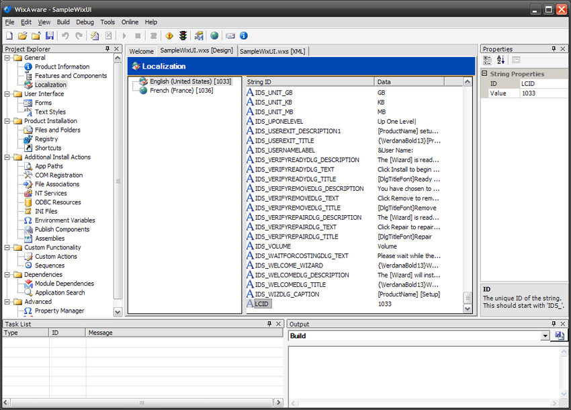Open the Tools menu
571x410 pixels.
pos(107,22)
